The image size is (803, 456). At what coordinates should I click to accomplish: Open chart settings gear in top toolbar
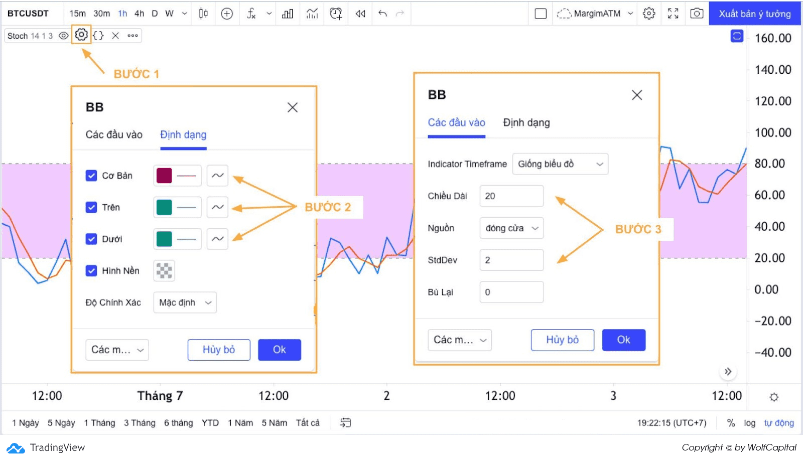pos(649,14)
